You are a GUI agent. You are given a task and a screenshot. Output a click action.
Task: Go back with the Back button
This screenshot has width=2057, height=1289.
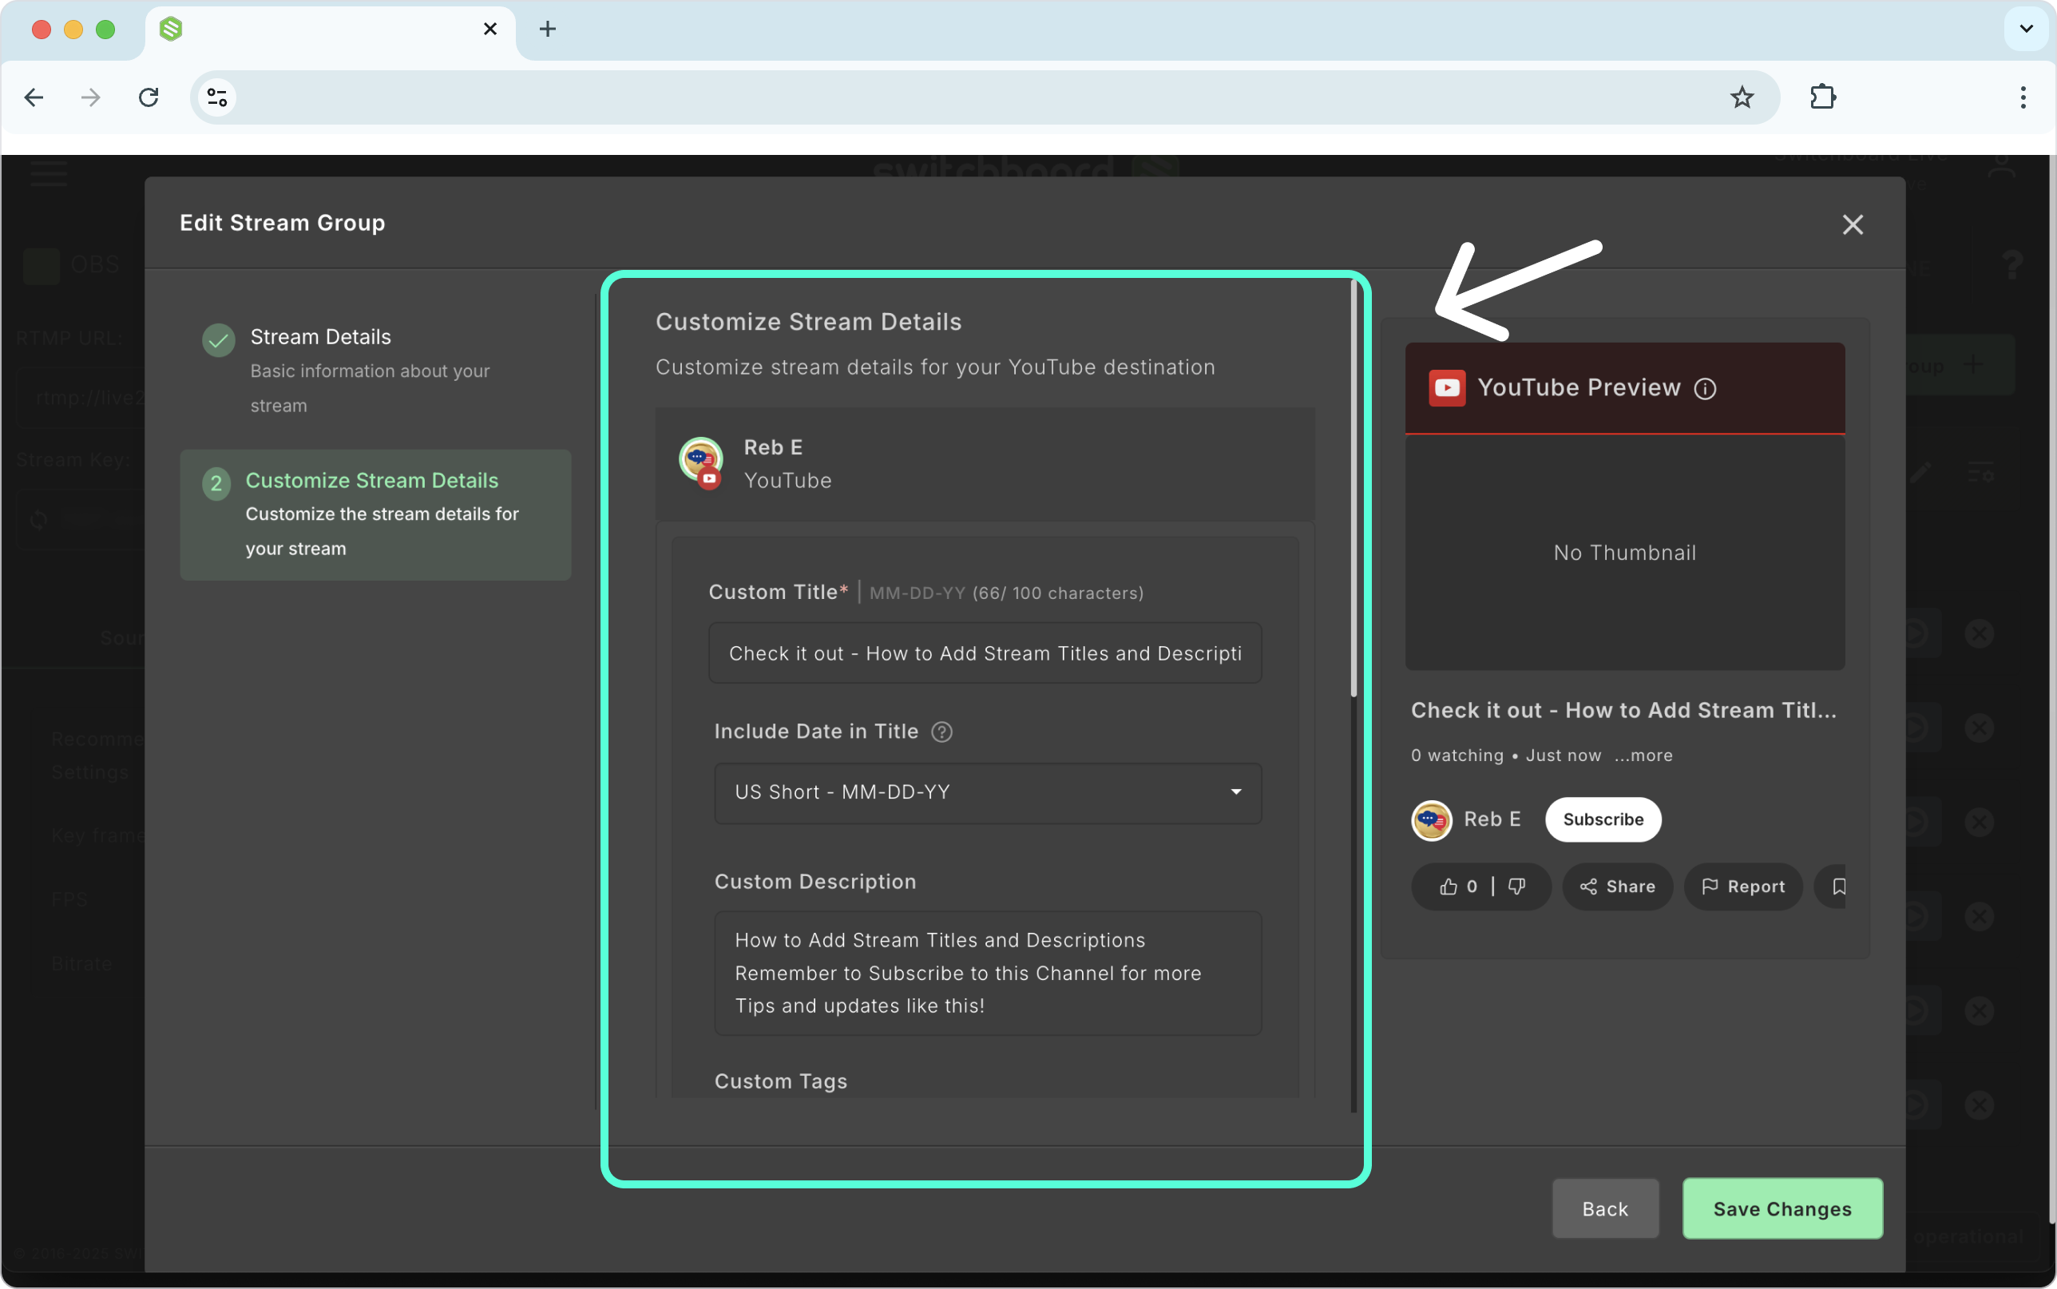point(1605,1209)
